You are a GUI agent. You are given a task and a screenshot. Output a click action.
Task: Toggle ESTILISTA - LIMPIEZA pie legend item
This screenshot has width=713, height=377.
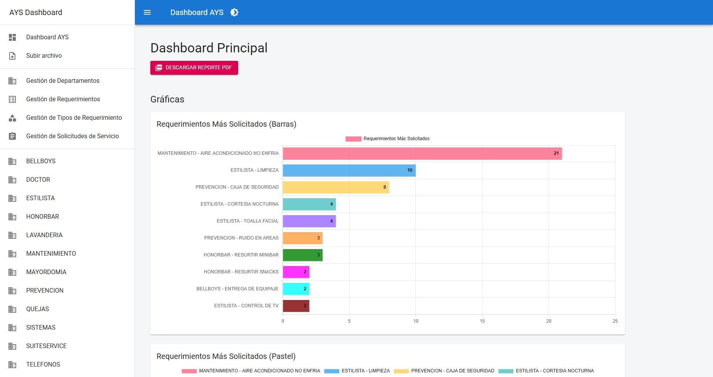click(x=357, y=371)
